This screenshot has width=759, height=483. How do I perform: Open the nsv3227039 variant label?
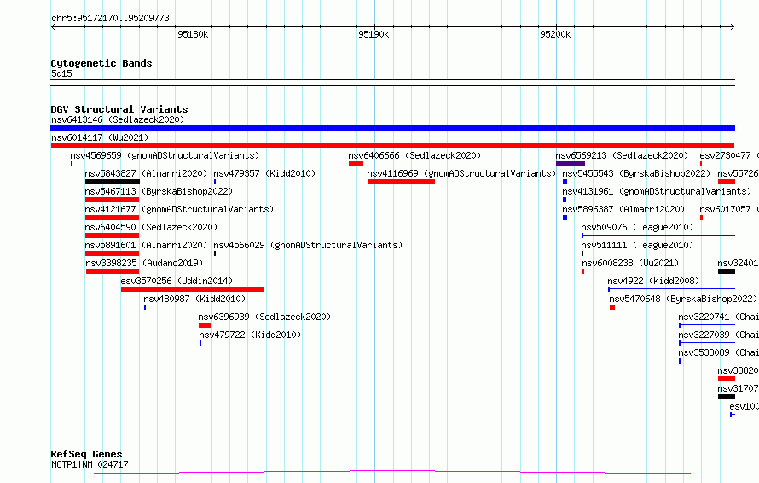coord(718,335)
